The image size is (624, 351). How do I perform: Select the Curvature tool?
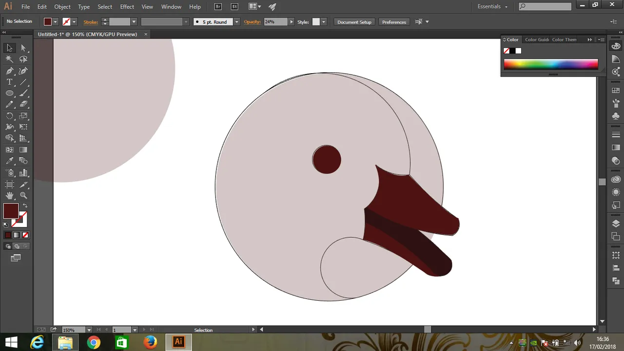point(23,71)
